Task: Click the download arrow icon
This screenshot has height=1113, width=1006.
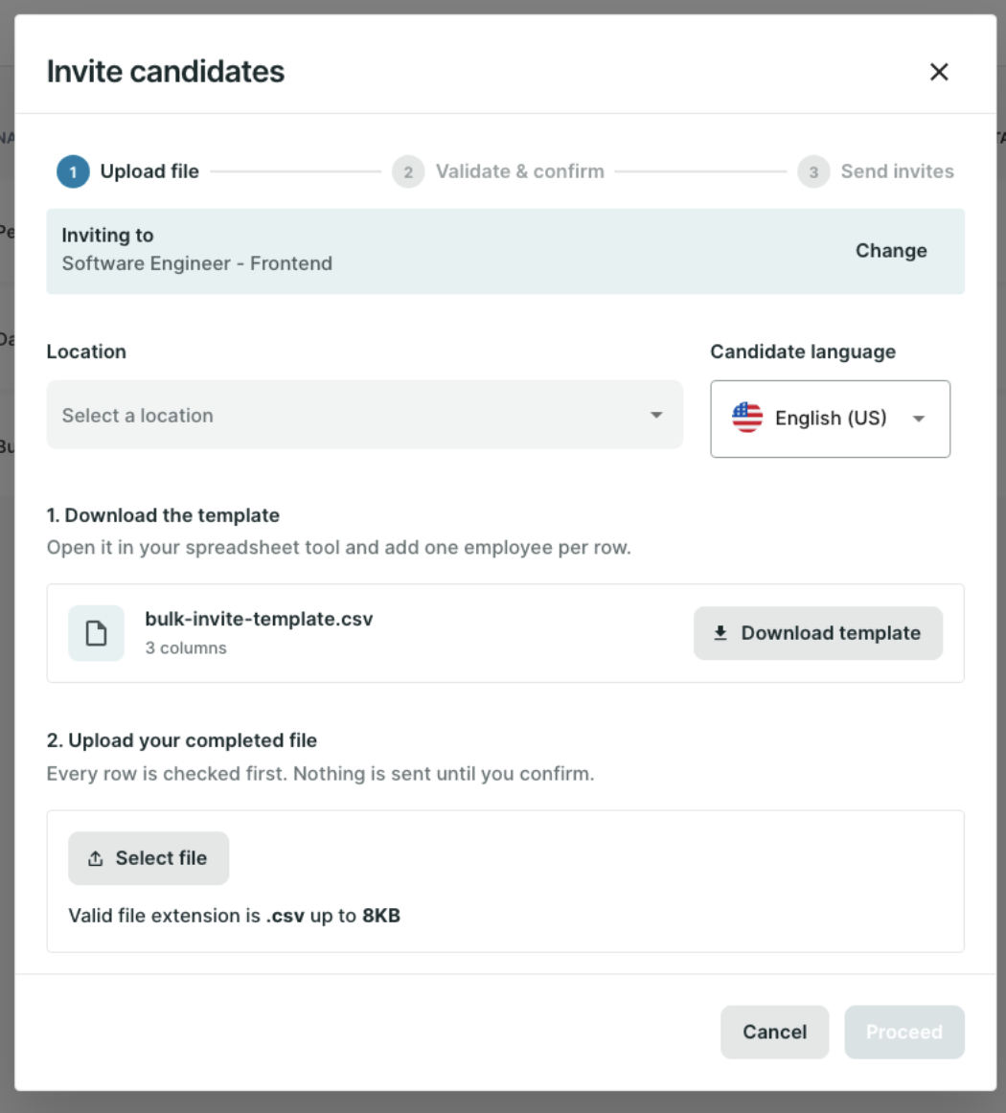Action: 720,632
